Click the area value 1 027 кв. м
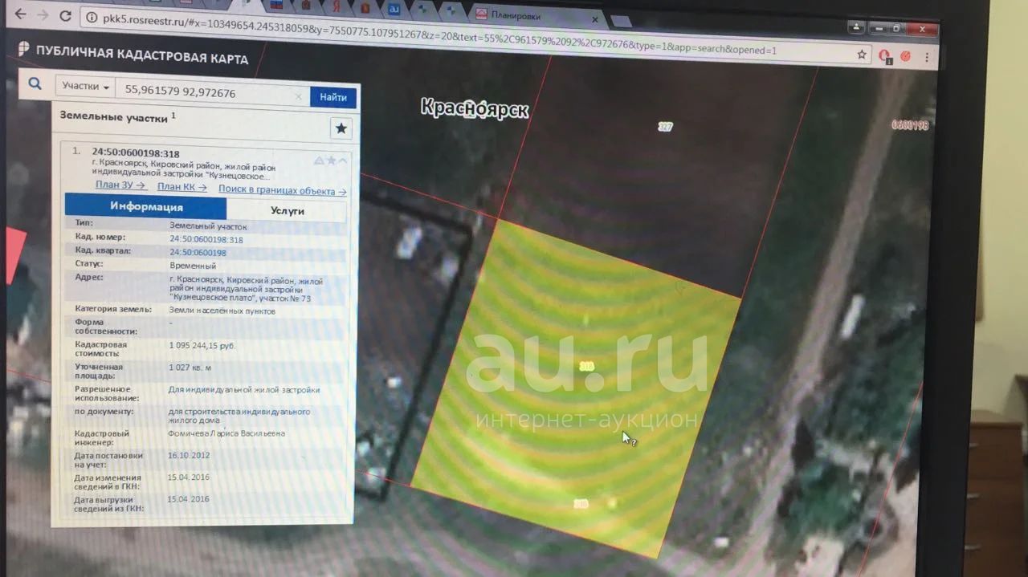 pyautogui.click(x=190, y=368)
